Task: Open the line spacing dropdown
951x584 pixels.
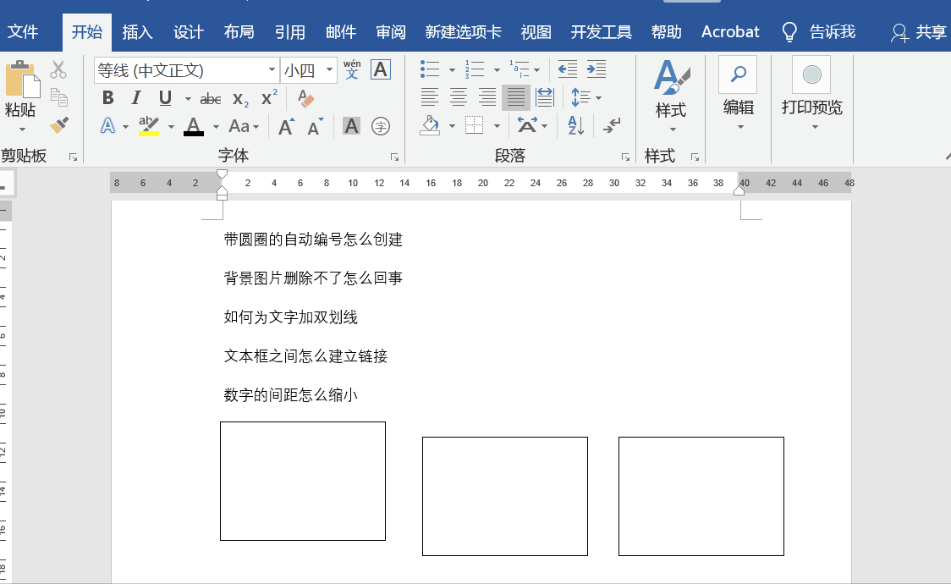Action: point(585,97)
